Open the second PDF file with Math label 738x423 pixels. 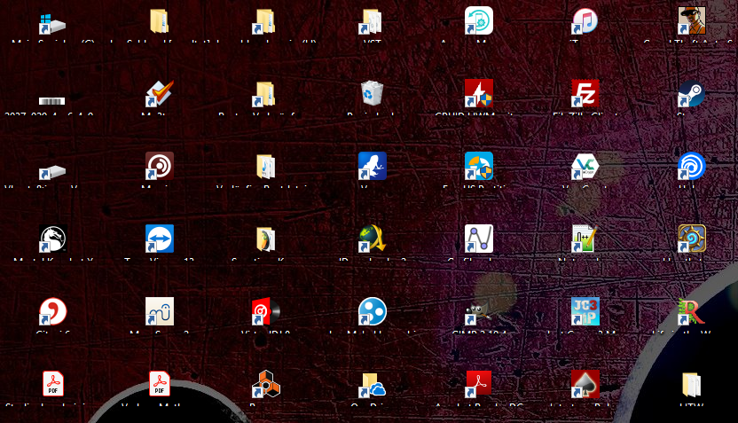pyautogui.click(x=159, y=383)
